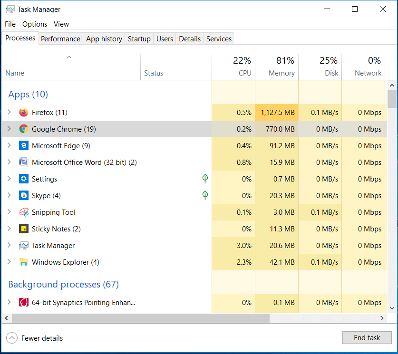398x354 pixels.
Task: Click the Google Chrome icon
Action: pos(24,129)
